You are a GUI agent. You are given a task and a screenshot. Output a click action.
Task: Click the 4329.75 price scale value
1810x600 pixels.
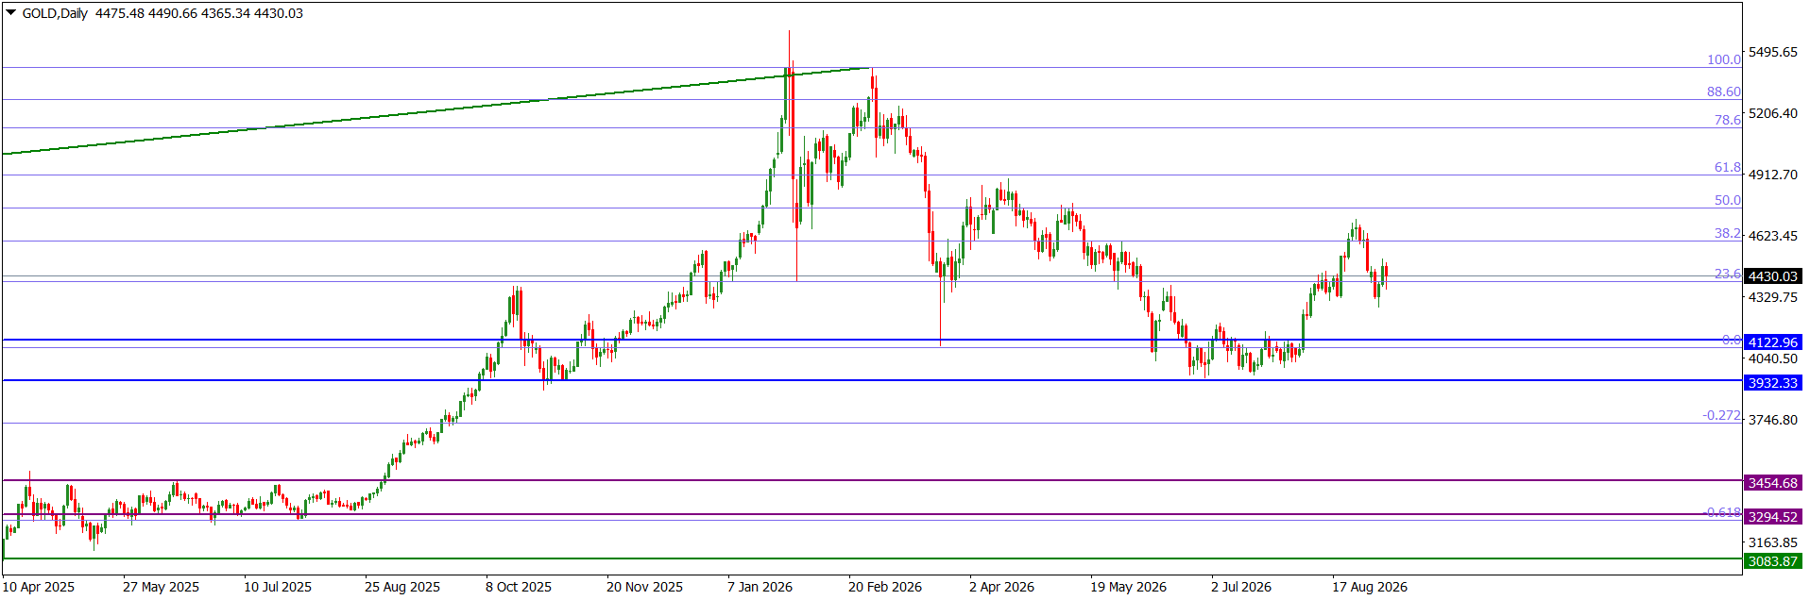(x=1773, y=297)
